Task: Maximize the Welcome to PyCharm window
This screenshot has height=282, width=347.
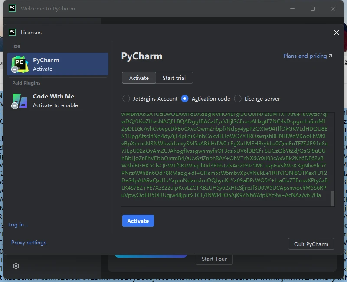Action: (312, 9)
